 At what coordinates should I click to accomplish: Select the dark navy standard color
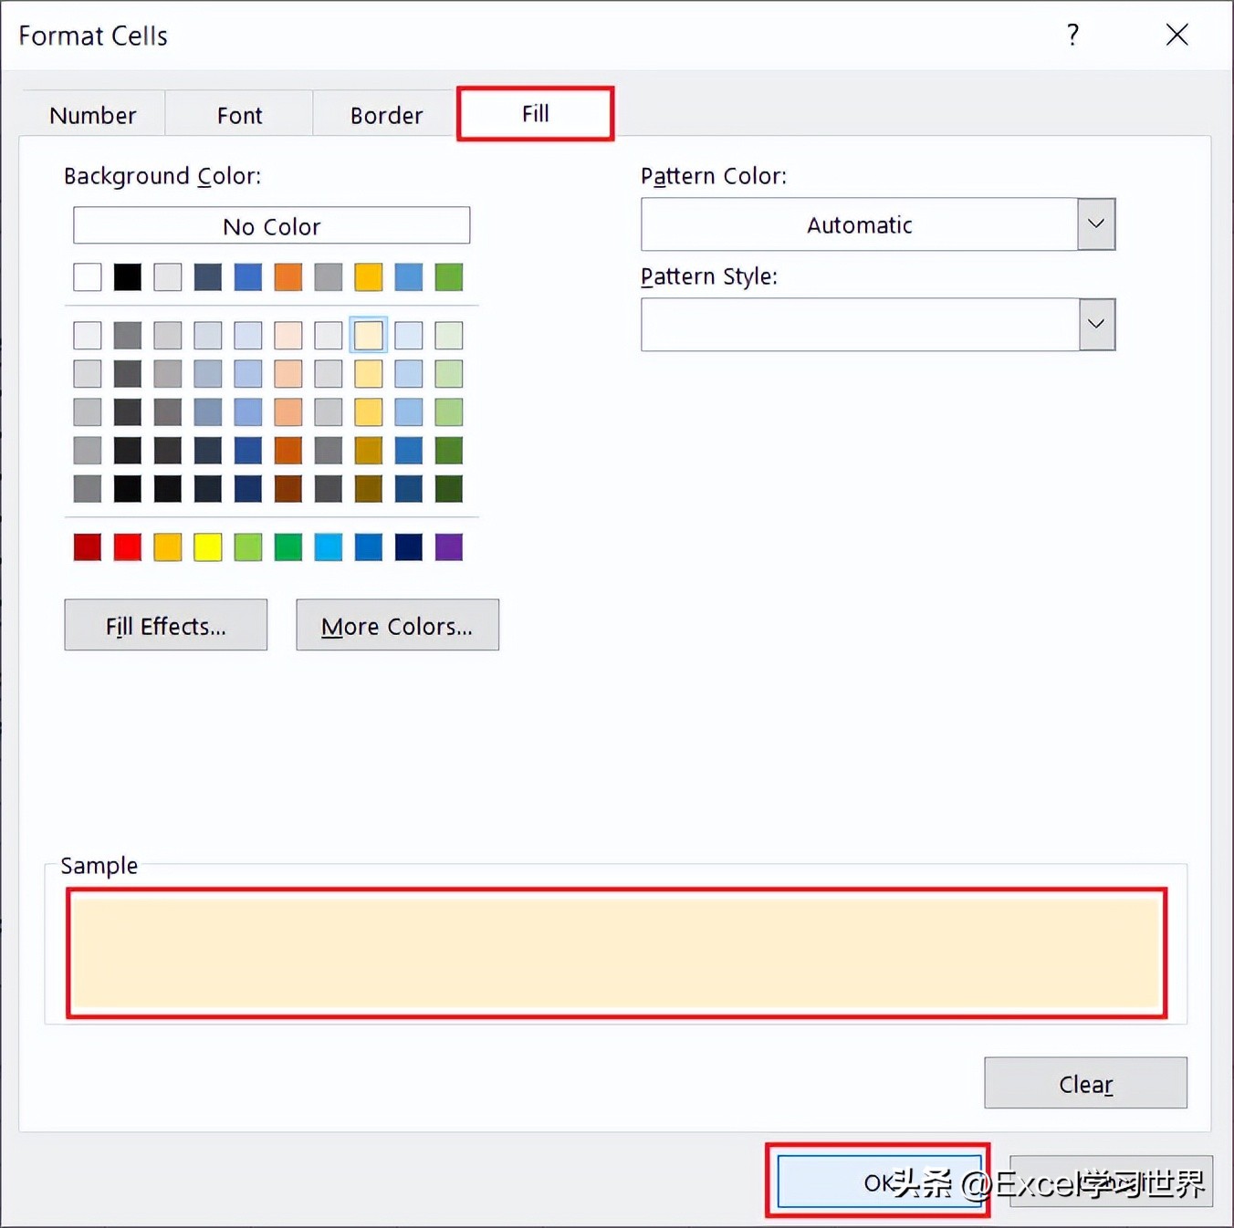[409, 547]
